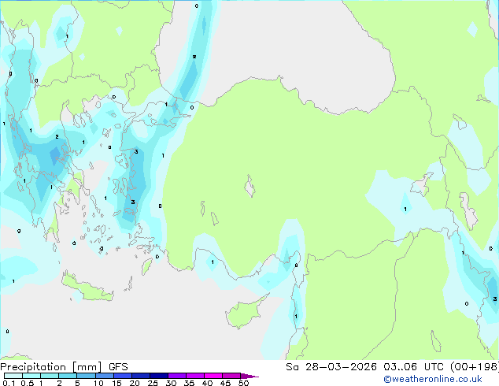Screen dimensions: 499x386
Task: Click the 1 to 2 mm legend swatch
Action: coord(50,376)
